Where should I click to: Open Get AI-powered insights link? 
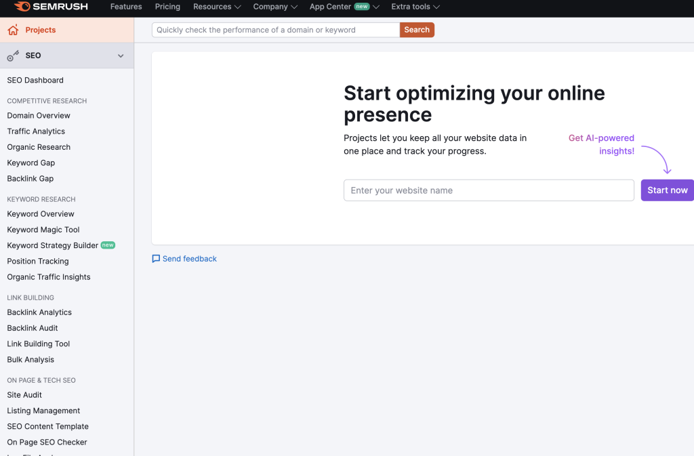click(x=601, y=144)
